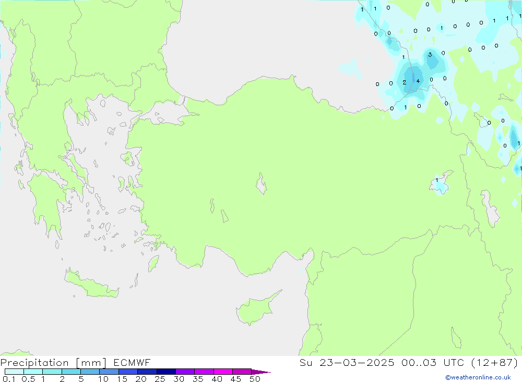The width and height of the screenshot is (522, 382).
Task: Click the above-50 mm legend arrow tip
Action: click(261, 372)
